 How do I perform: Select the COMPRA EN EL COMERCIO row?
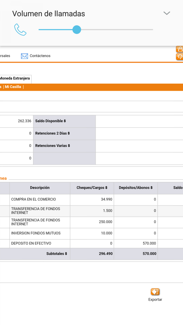[91, 199]
